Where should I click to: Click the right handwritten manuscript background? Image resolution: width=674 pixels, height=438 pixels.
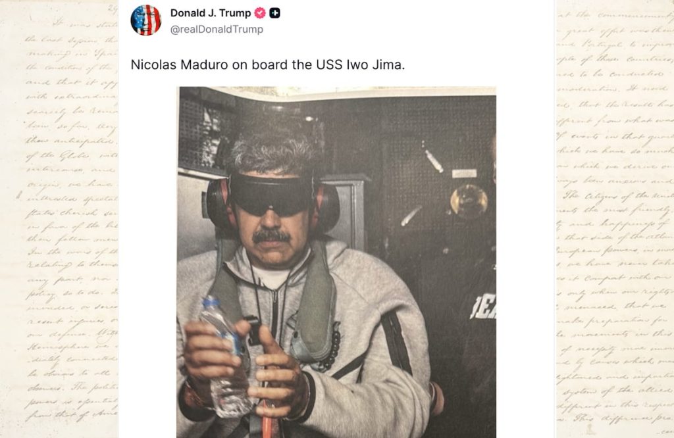[x=615, y=219]
